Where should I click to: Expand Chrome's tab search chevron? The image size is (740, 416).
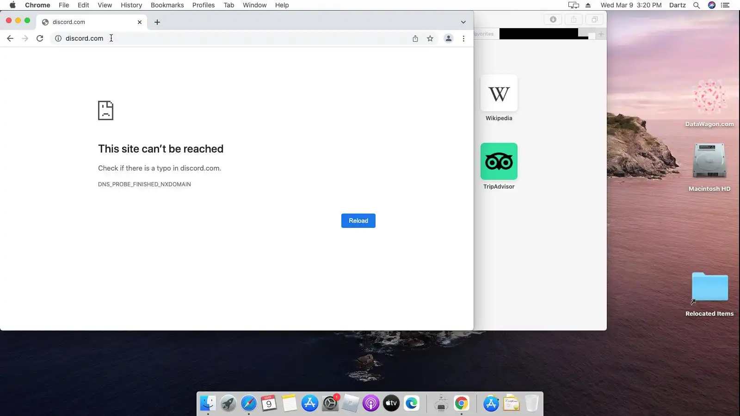tap(463, 22)
